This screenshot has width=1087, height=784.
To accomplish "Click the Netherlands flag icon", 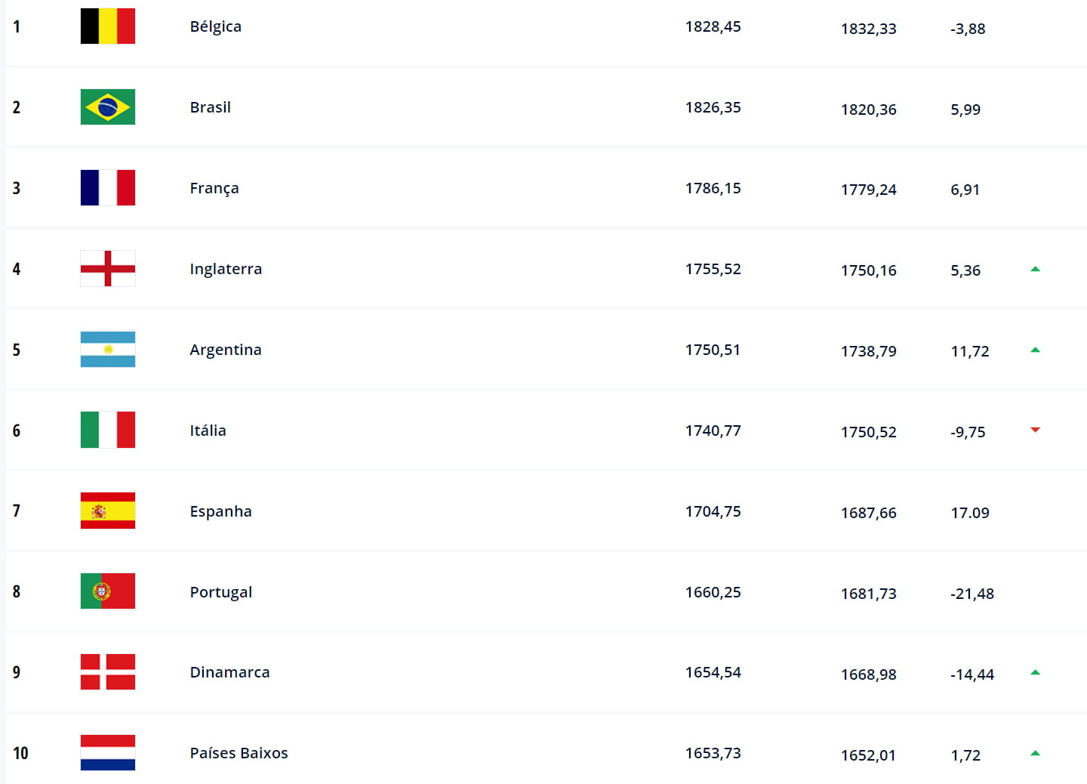I will [x=108, y=753].
